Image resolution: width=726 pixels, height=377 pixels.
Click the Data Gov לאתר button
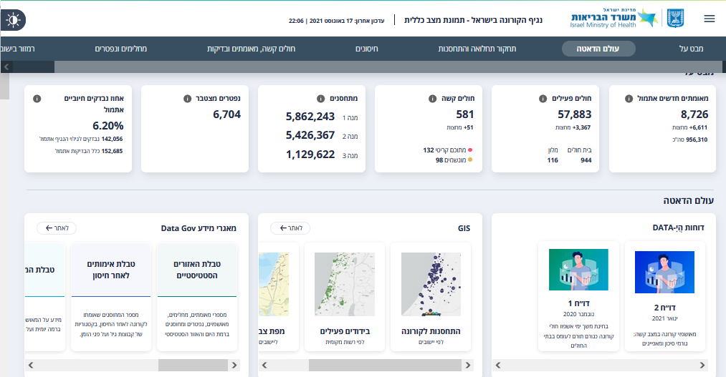[x=57, y=228]
